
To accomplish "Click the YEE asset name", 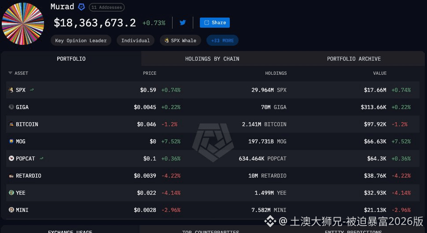I will click(20, 193).
